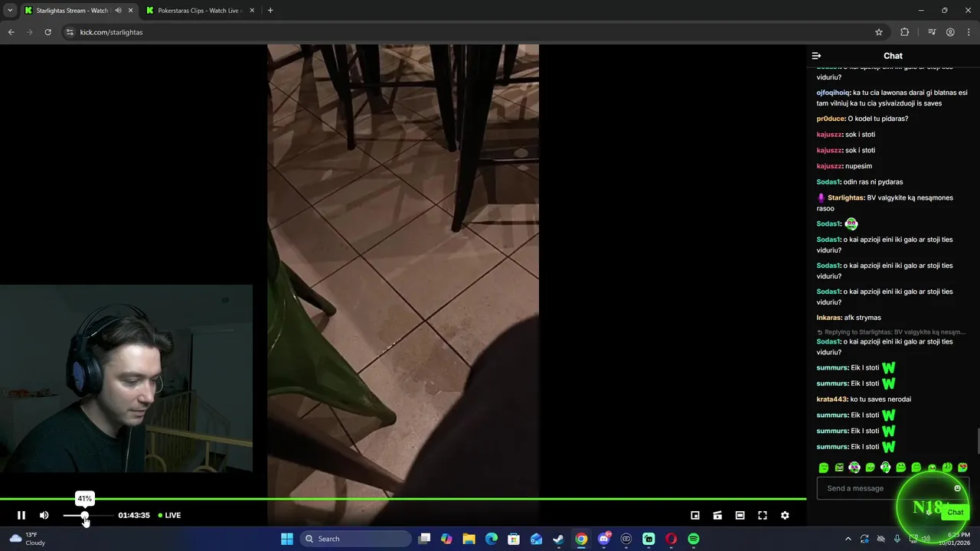Open Microsoft Edge from the taskbar
Viewport: 980px width, 551px height.
[492, 539]
